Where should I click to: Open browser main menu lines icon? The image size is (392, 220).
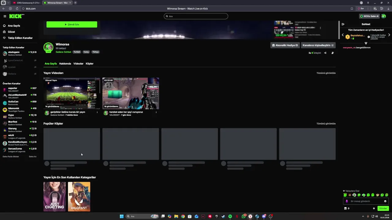(x=368, y=3)
